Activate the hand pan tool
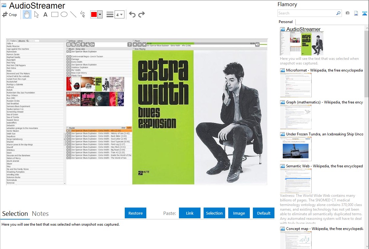 [27, 14]
